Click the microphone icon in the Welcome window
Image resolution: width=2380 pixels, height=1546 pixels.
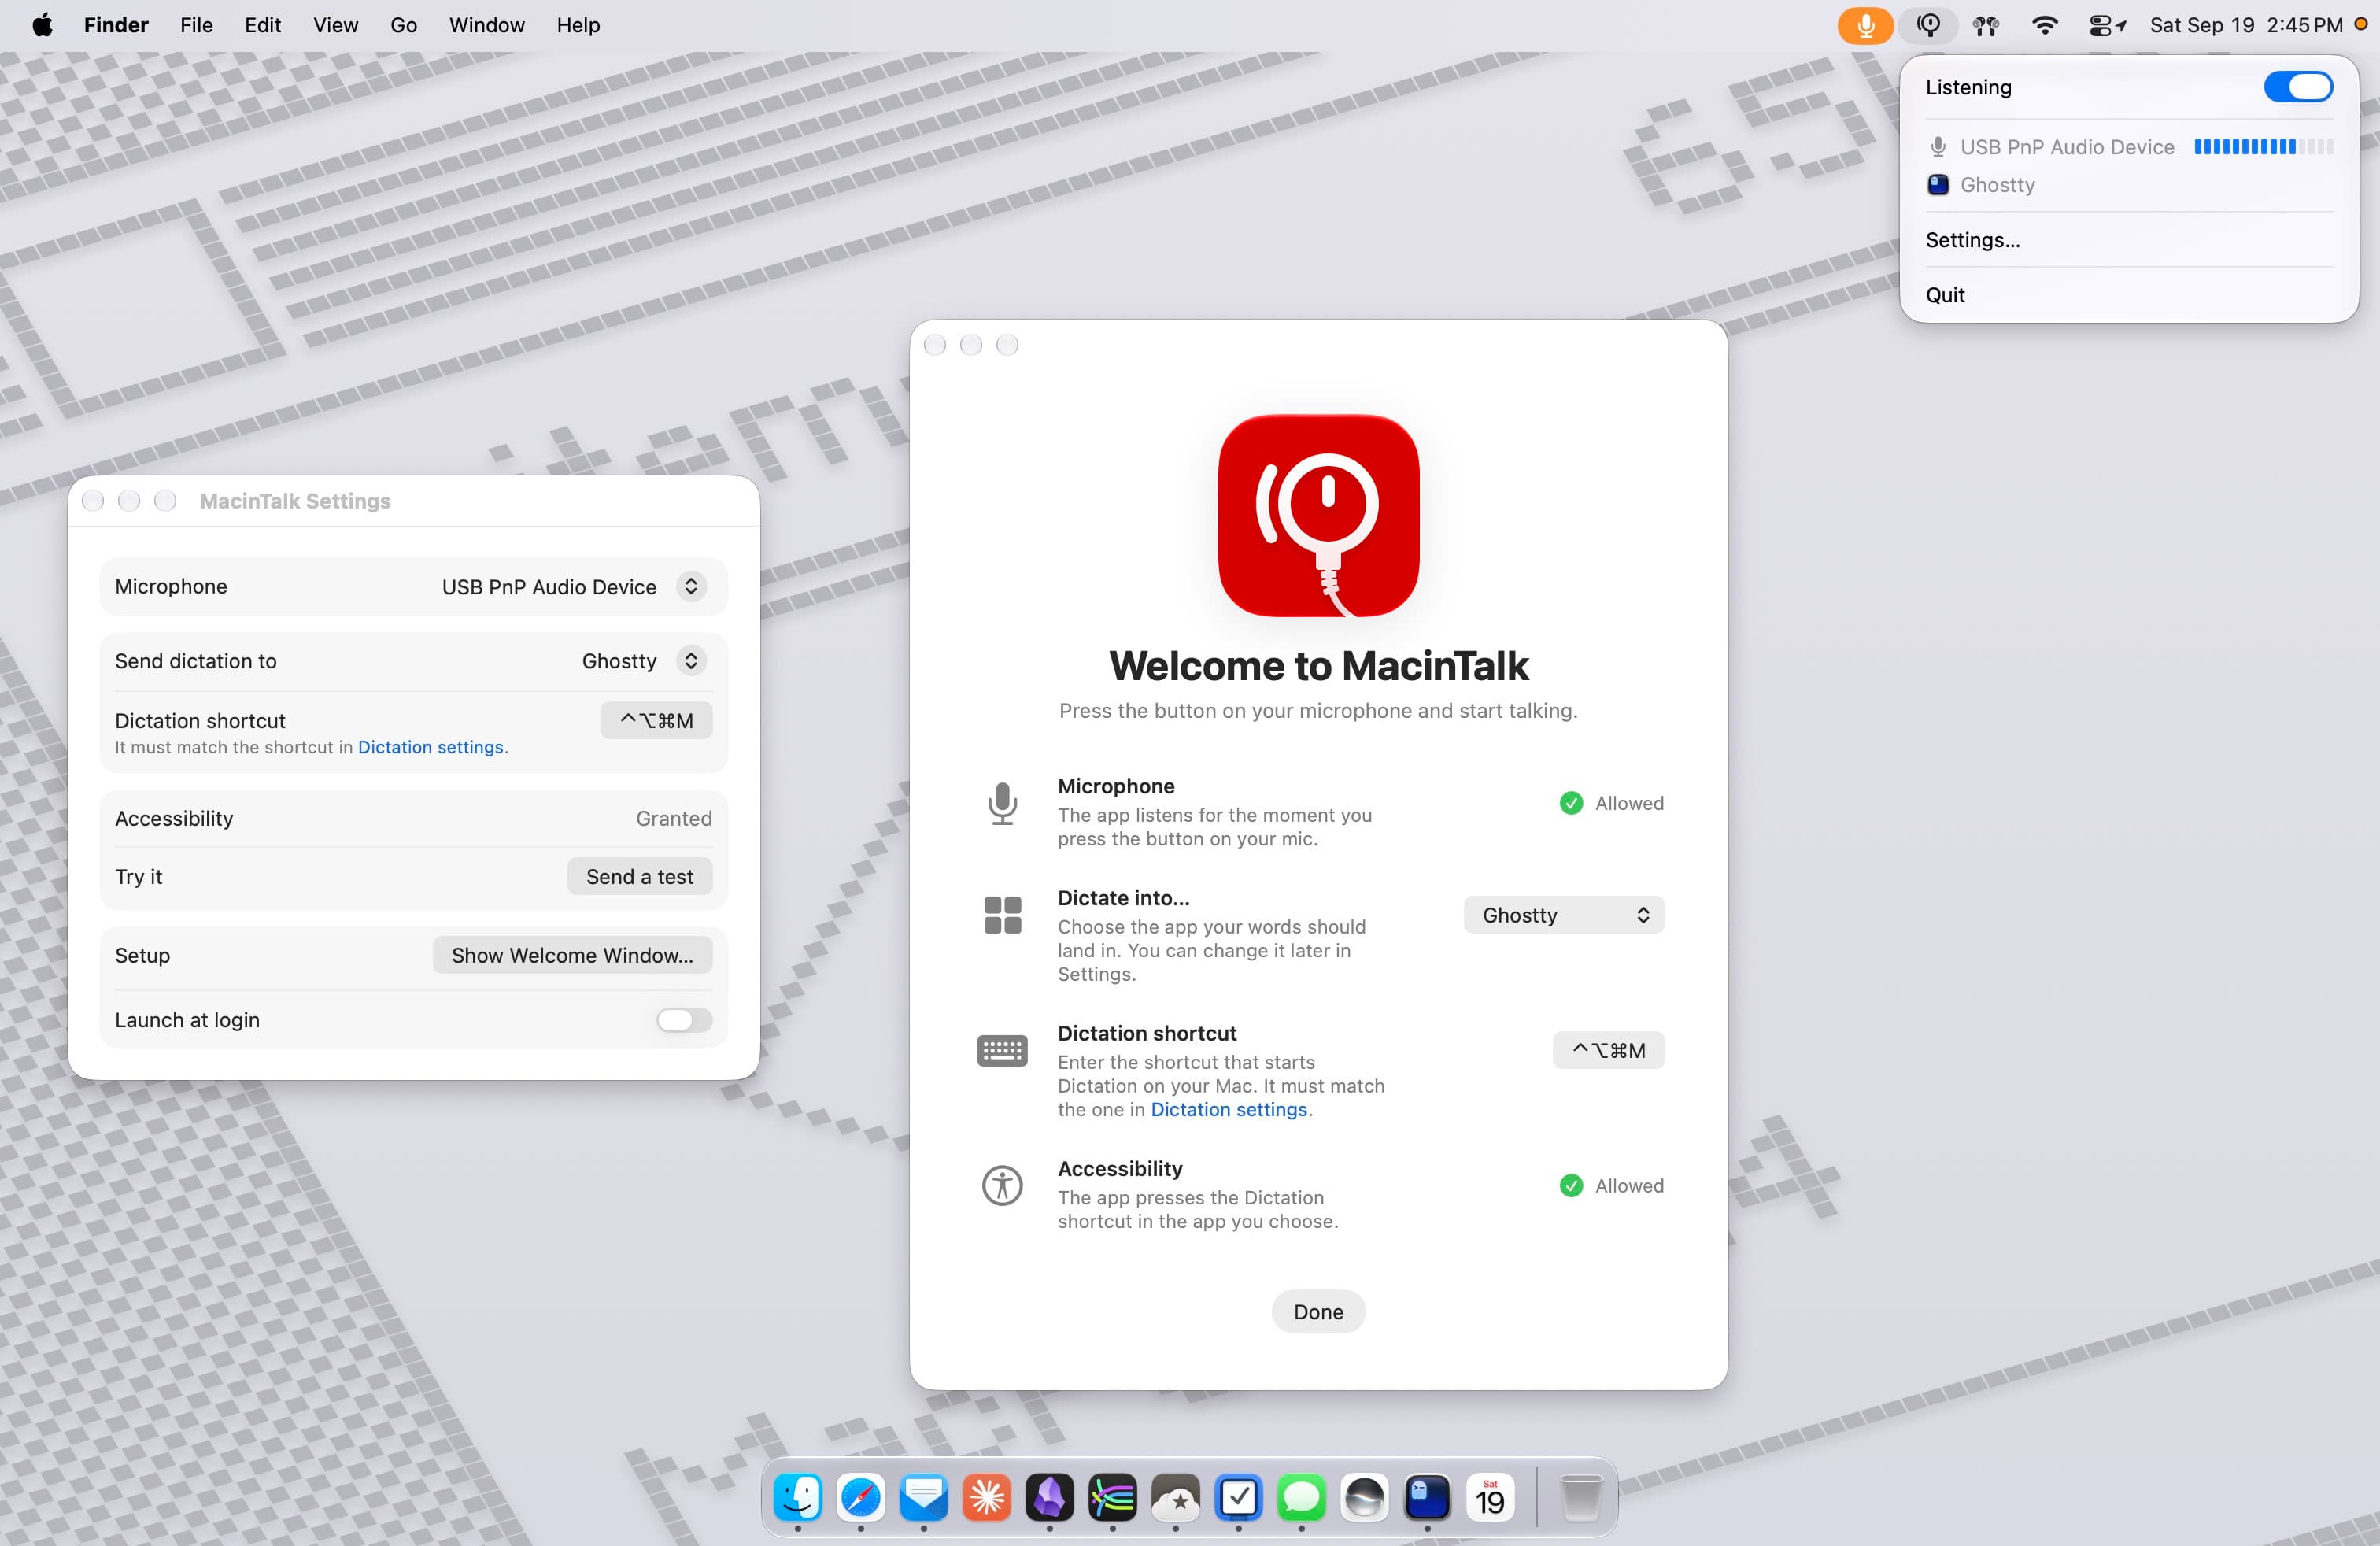[1002, 803]
